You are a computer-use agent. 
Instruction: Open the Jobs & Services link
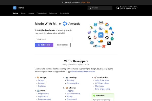point(102,80)
